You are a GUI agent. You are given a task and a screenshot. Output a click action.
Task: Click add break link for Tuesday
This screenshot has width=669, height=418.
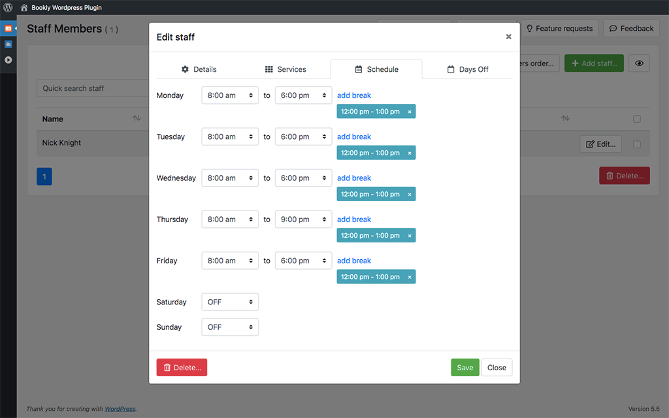[354, 137]
